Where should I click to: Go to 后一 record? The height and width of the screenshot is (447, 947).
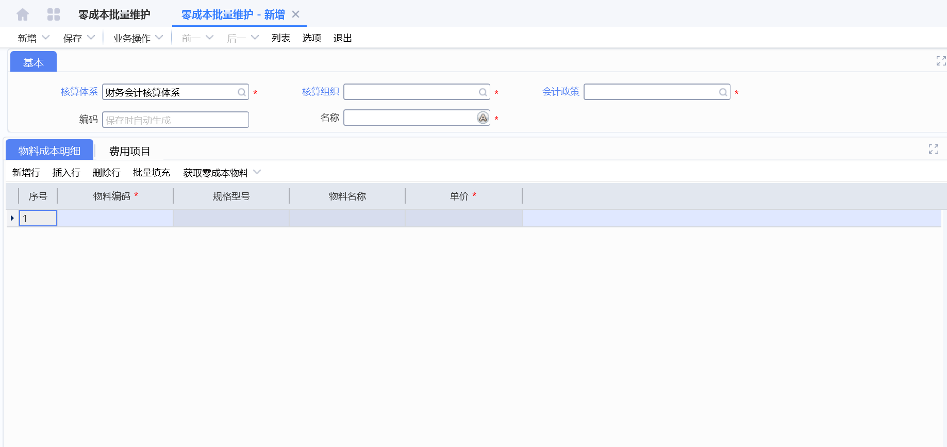tap(237, 38)
